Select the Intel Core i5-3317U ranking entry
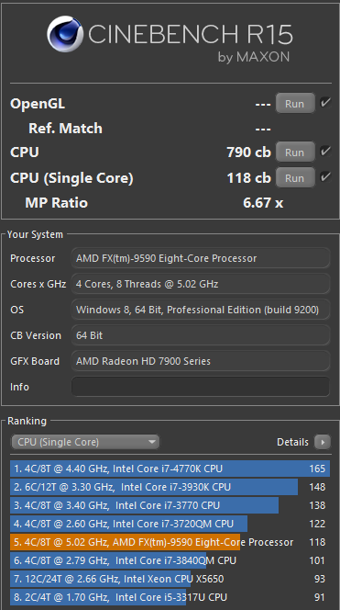 click(170, 597)
